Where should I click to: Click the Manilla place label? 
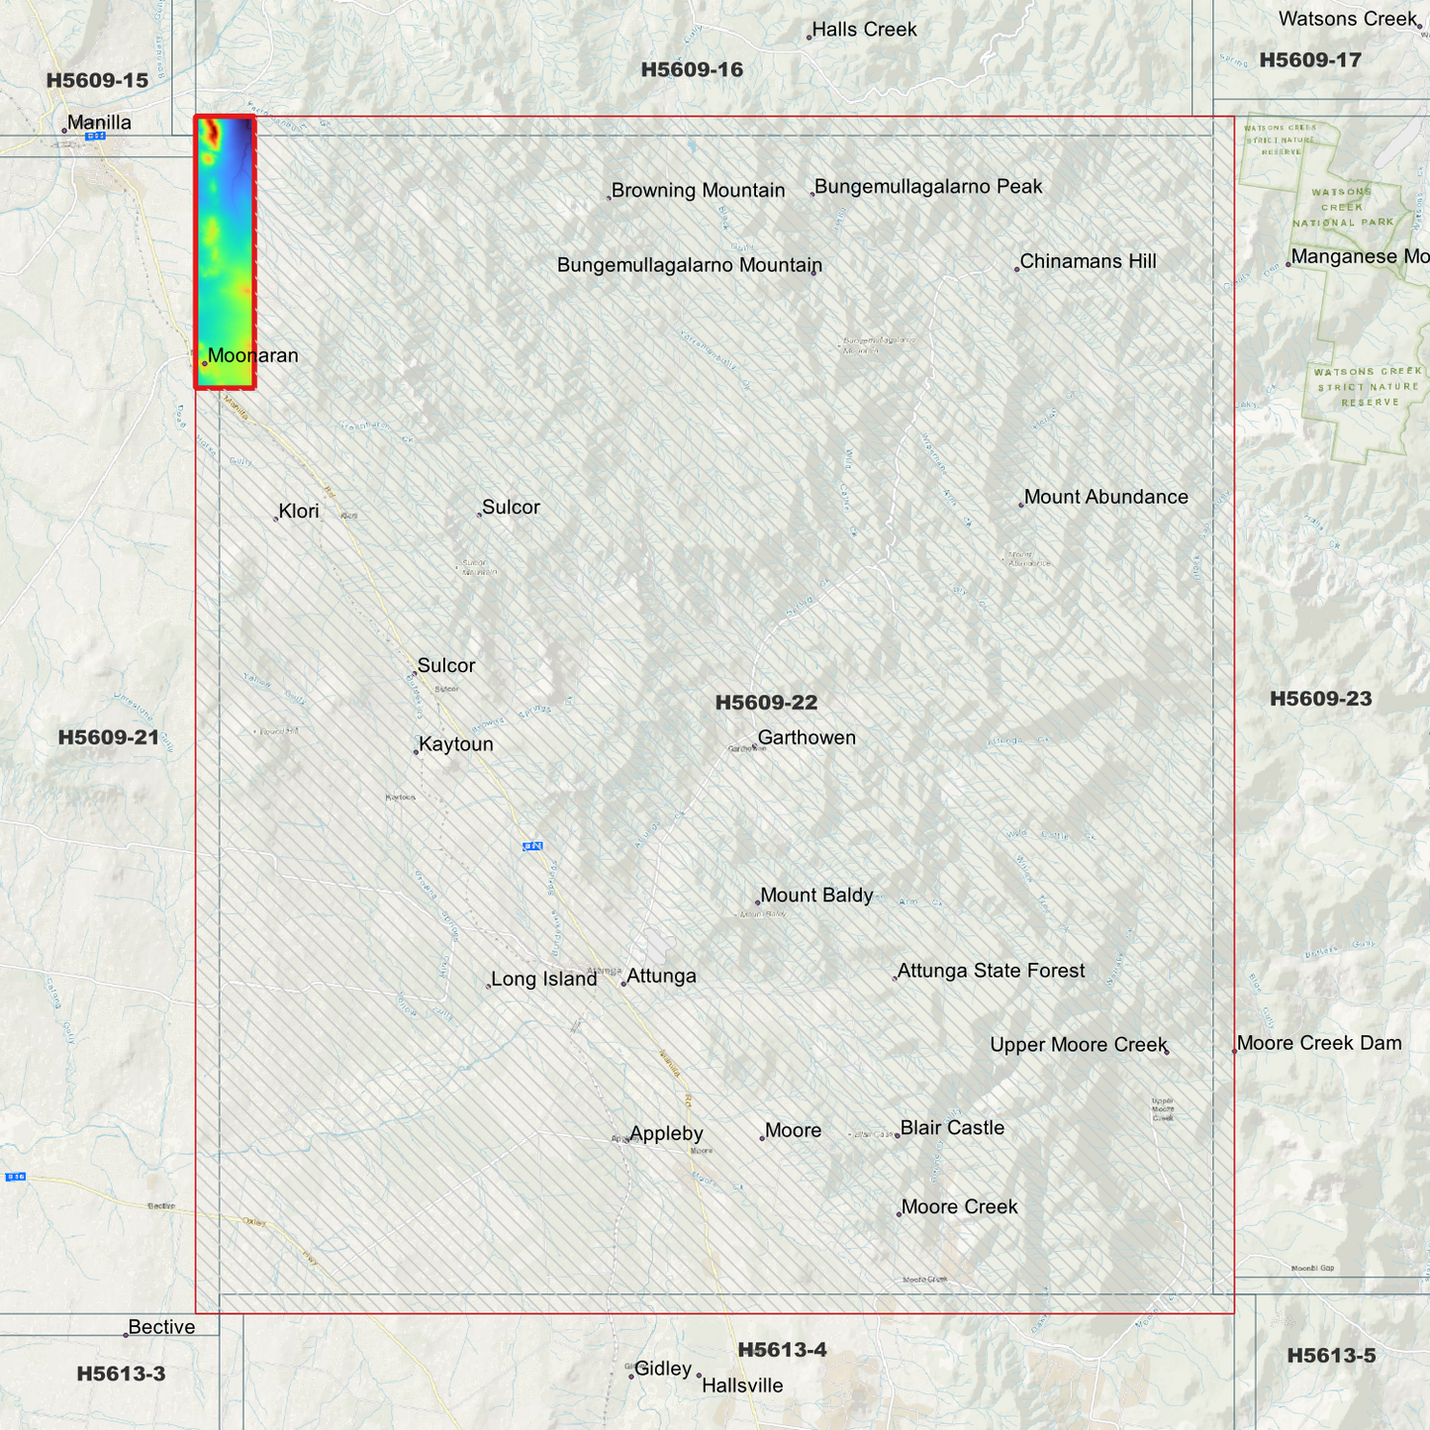pyautogui.click(x=99, y=123)
